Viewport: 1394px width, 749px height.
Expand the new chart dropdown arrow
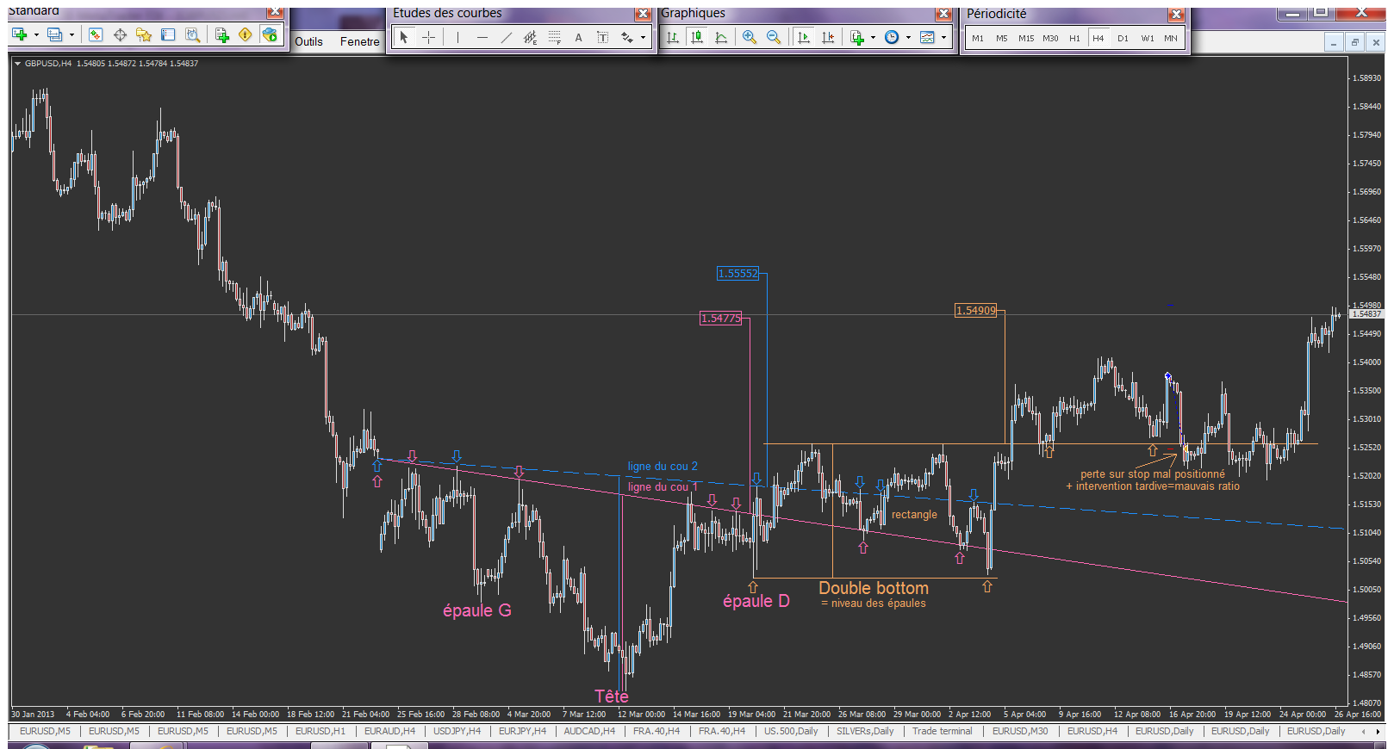[36, 34]
